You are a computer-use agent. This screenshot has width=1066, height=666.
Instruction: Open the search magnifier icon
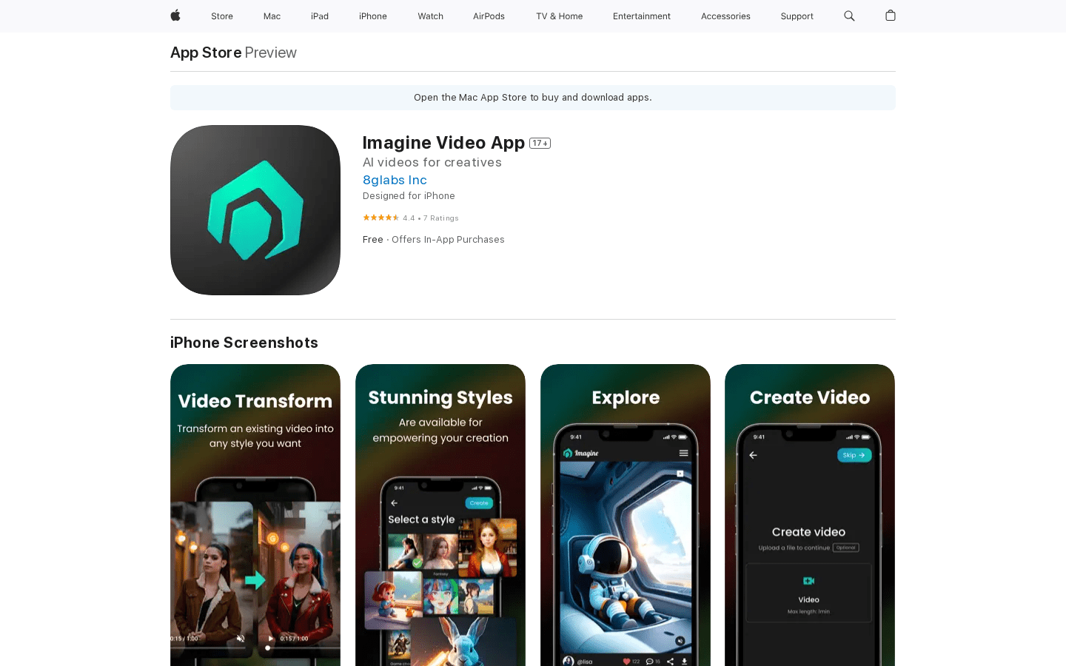tap(849, 16)
